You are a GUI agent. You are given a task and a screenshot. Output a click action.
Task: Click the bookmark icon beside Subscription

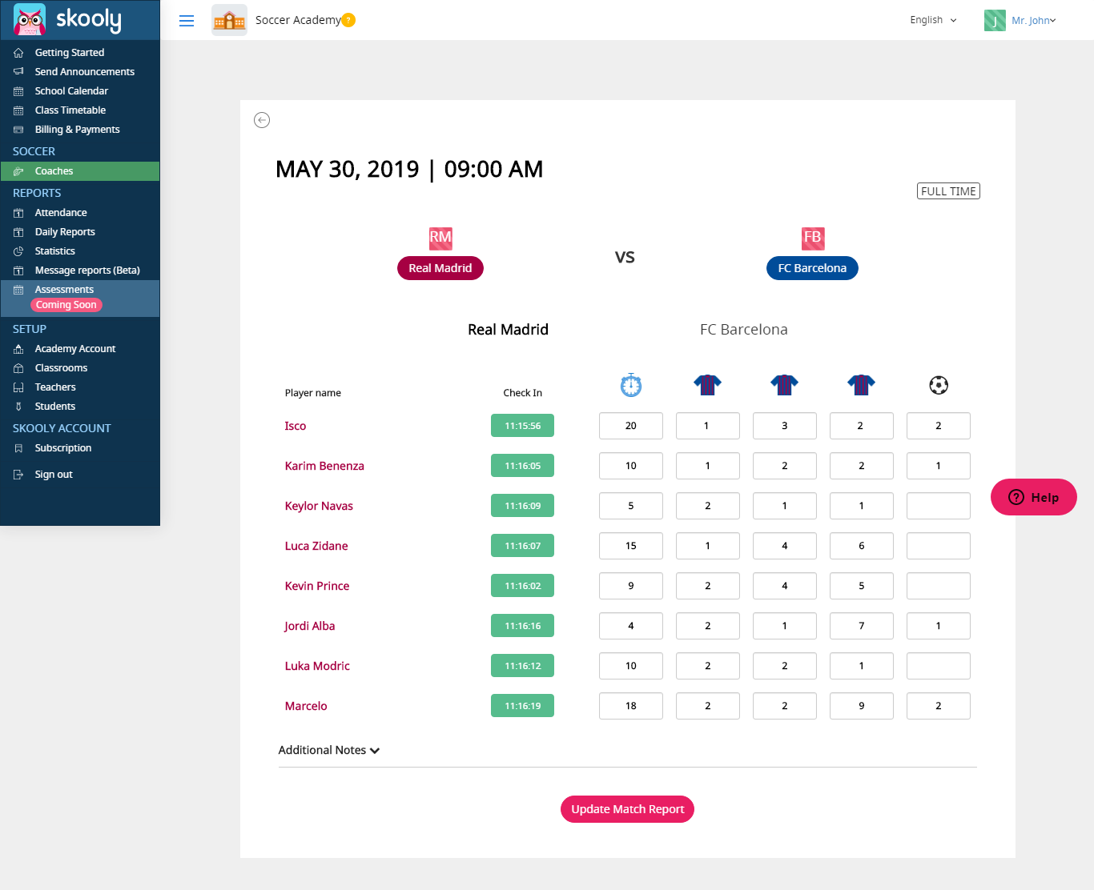(18, 448)
